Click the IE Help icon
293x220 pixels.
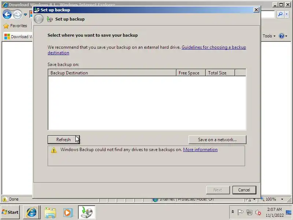coord(281,36)
